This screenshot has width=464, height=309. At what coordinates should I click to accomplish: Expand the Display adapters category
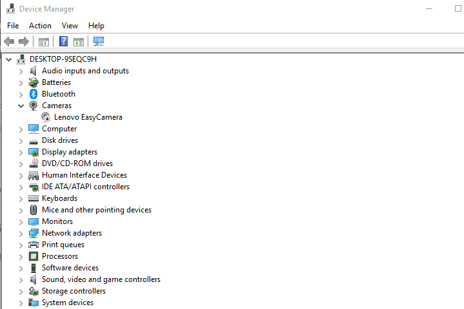pos(21,153)
